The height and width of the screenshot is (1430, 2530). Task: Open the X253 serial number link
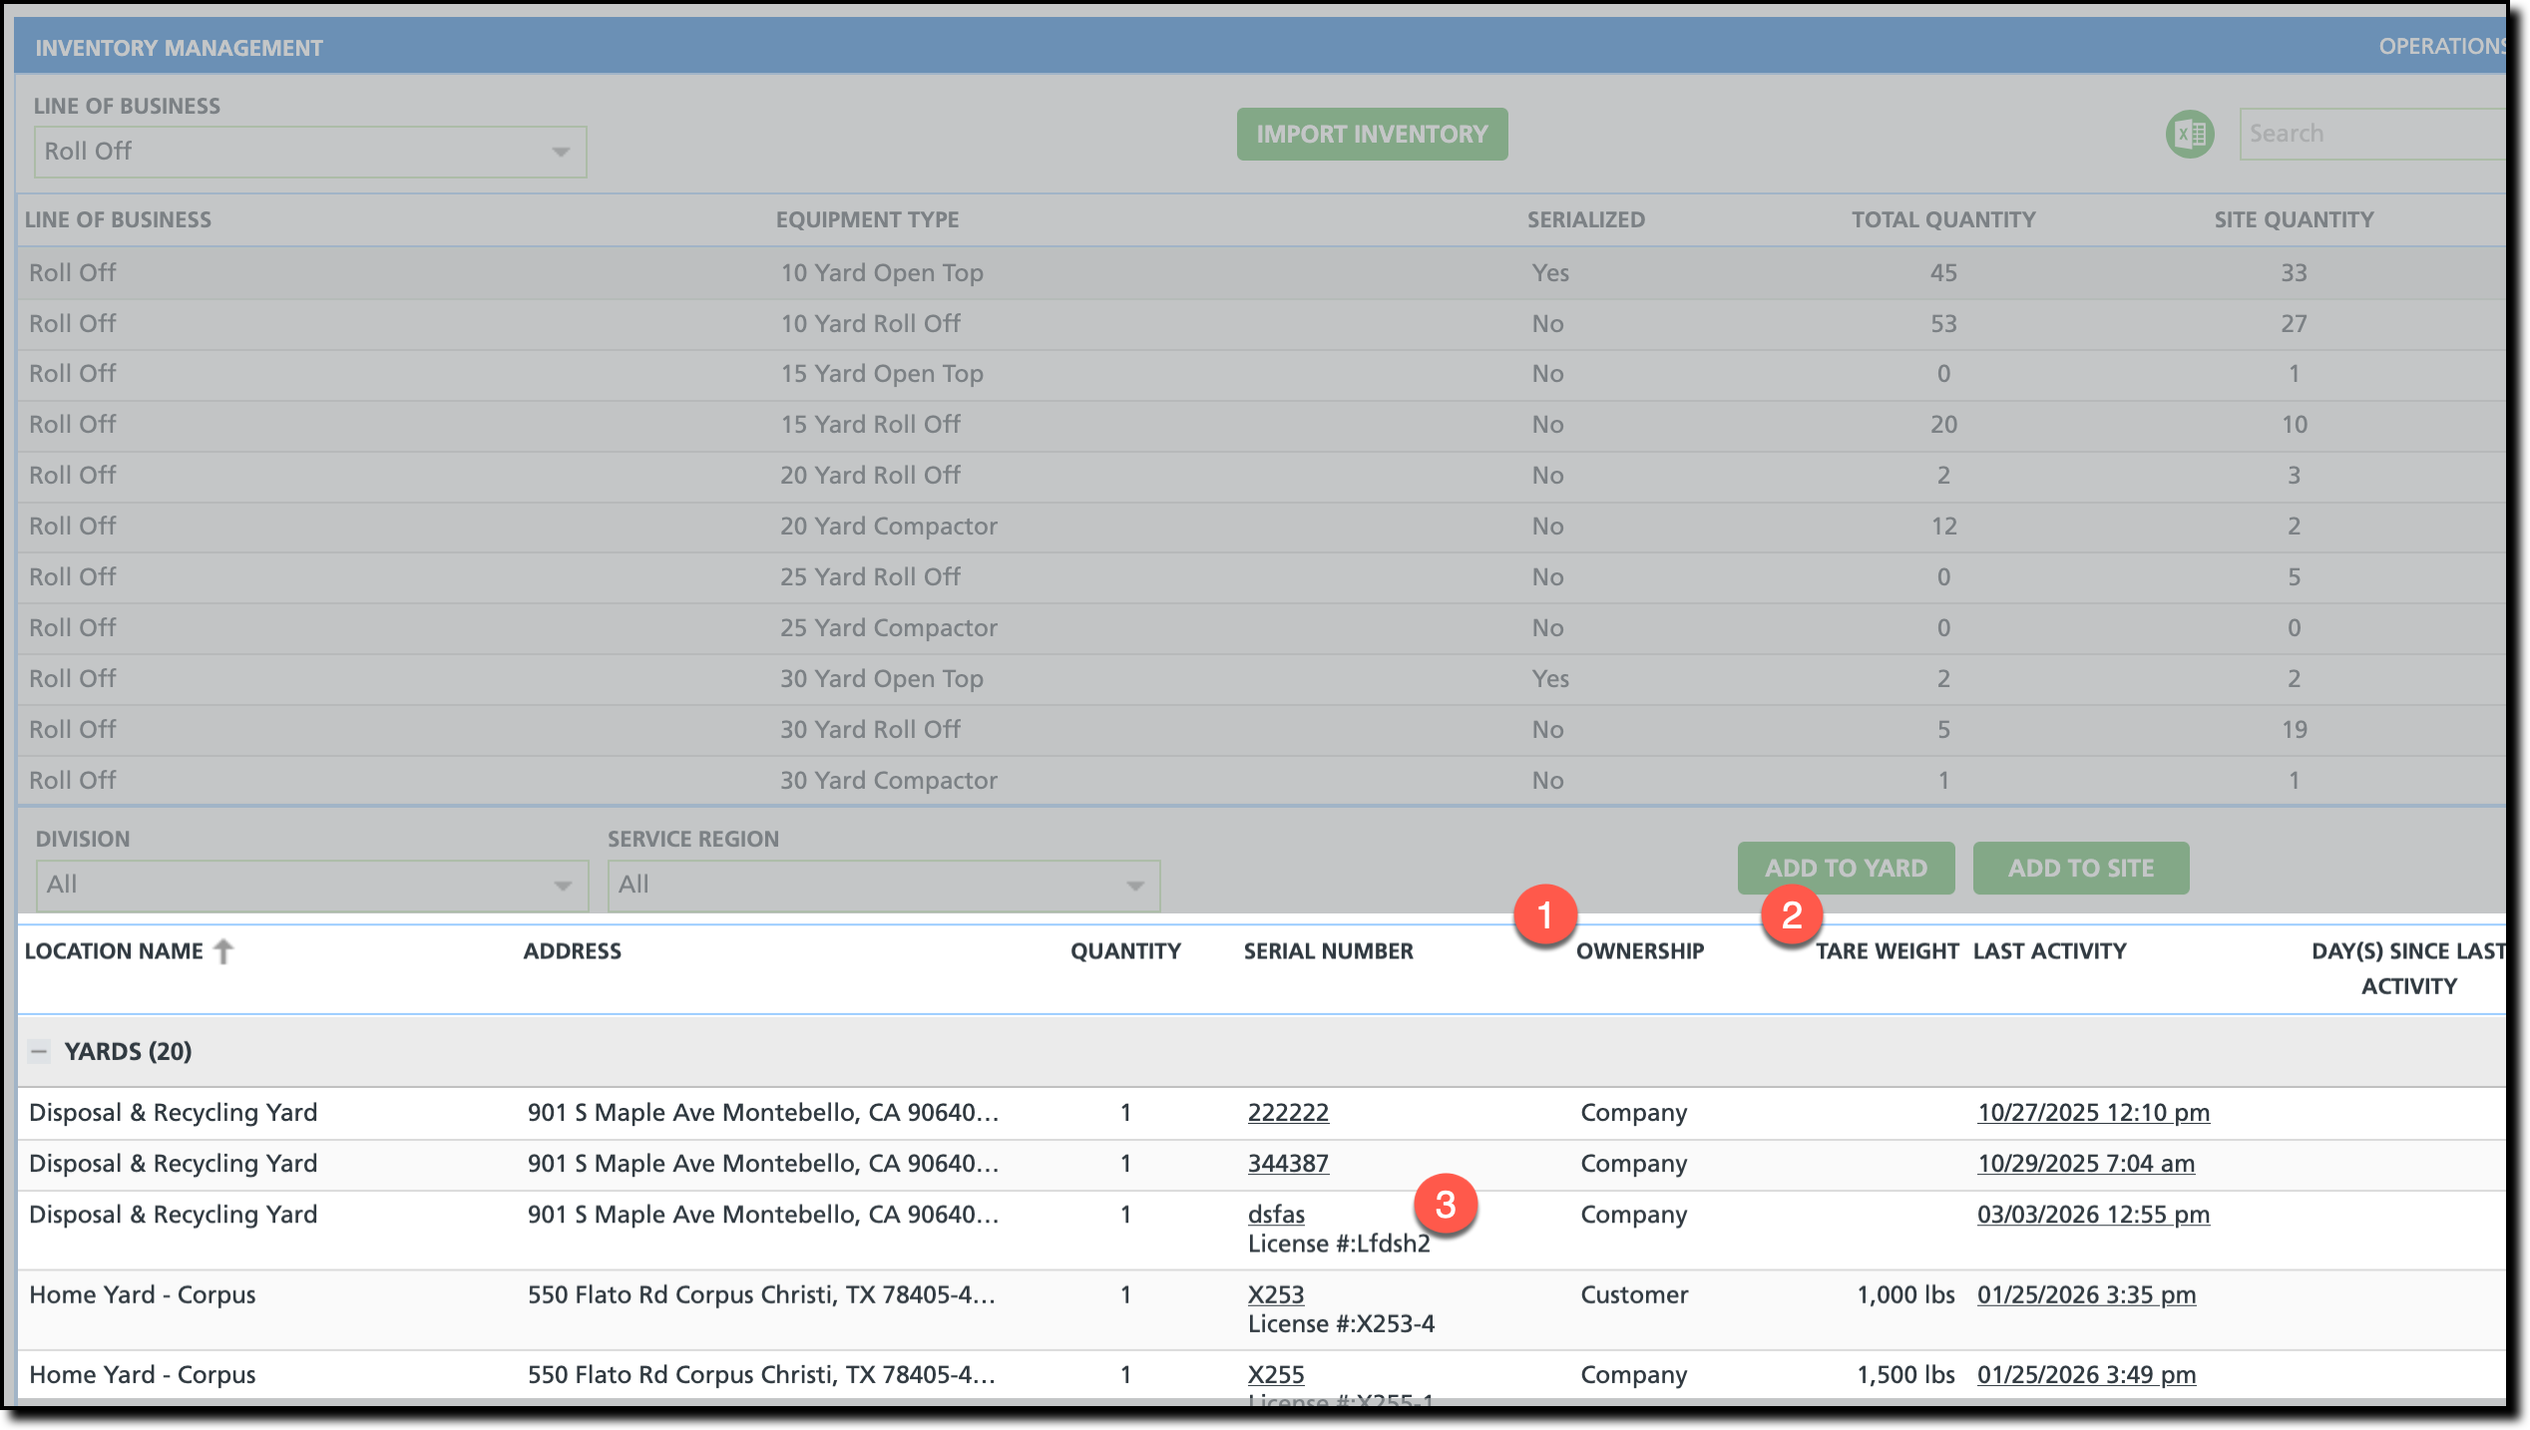click(1276, 1294)
